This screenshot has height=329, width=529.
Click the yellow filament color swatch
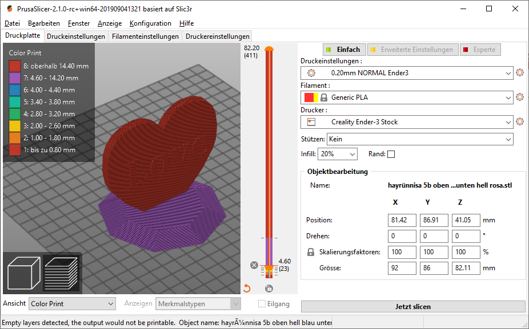(x=316, y=98)
